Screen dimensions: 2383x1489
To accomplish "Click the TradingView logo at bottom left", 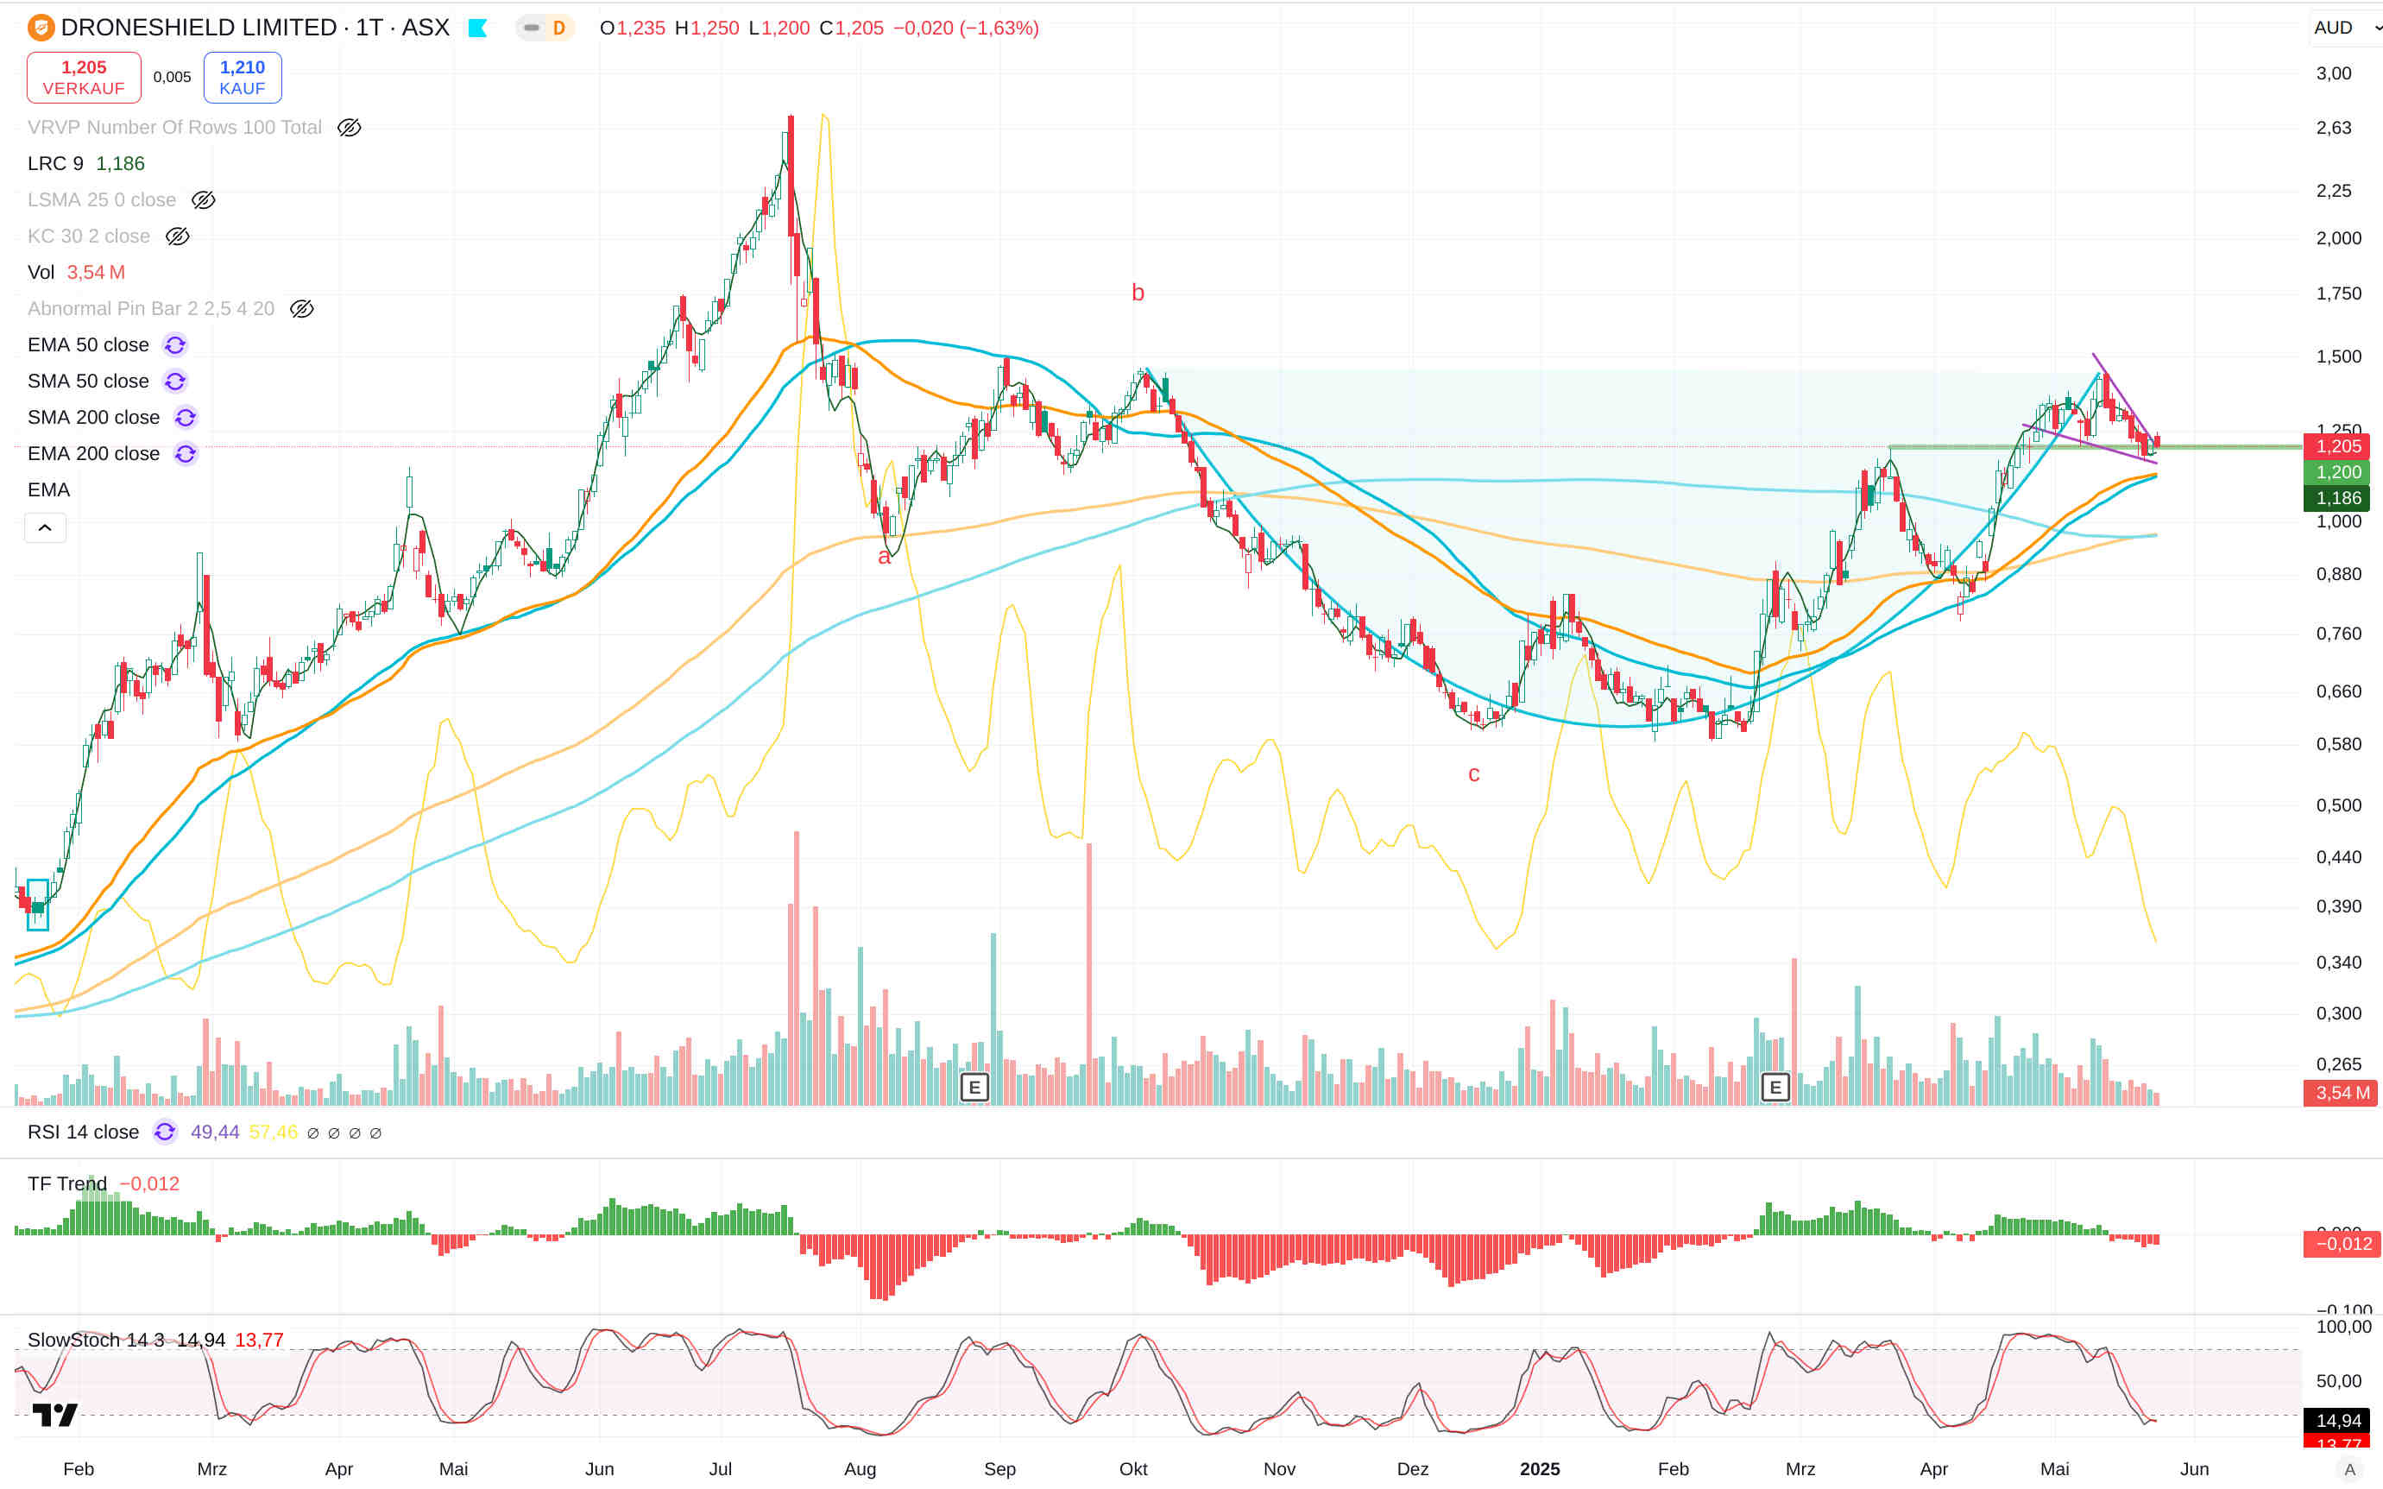I will [55, 1415].
